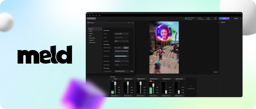The width and height of the screenshot is (256, 109).
Task: Click the green disk space ring indicator
Action: pyautogui.click(x=186, y=18)
